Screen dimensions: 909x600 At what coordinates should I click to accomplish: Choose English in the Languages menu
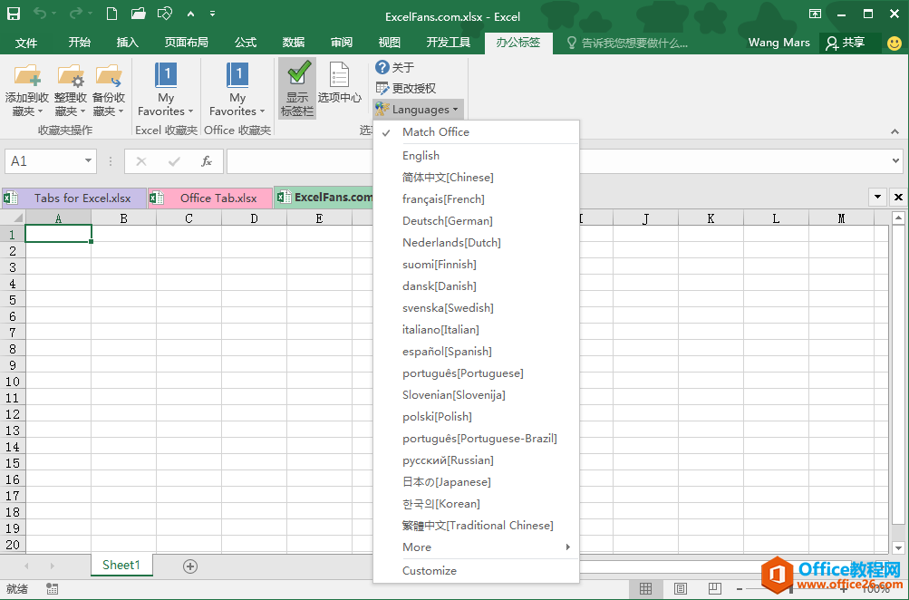(476, 155)
